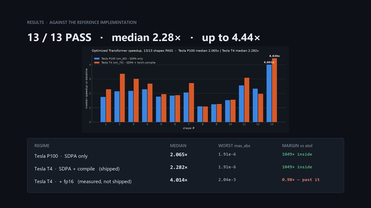This screenshot has width=371, height=208.
Task: Click the '4.439x' bar label
Action: point(274,56)
